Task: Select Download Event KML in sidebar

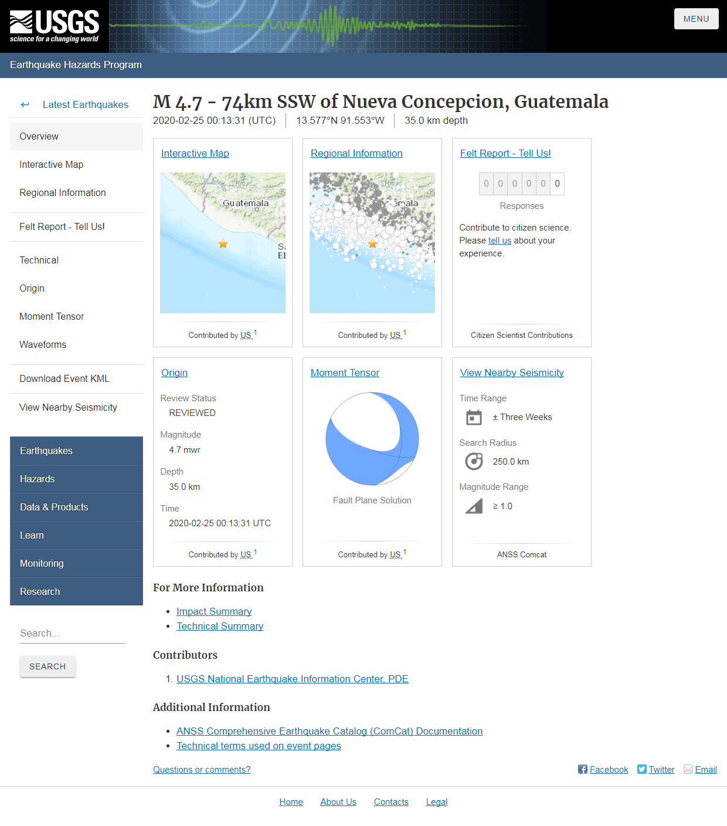Action: 76,378
